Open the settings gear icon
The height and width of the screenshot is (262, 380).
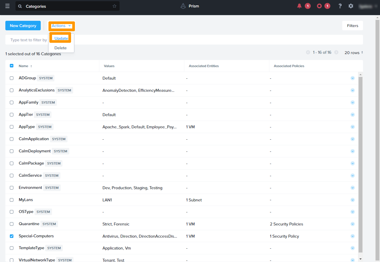click(x=351, y=6)
